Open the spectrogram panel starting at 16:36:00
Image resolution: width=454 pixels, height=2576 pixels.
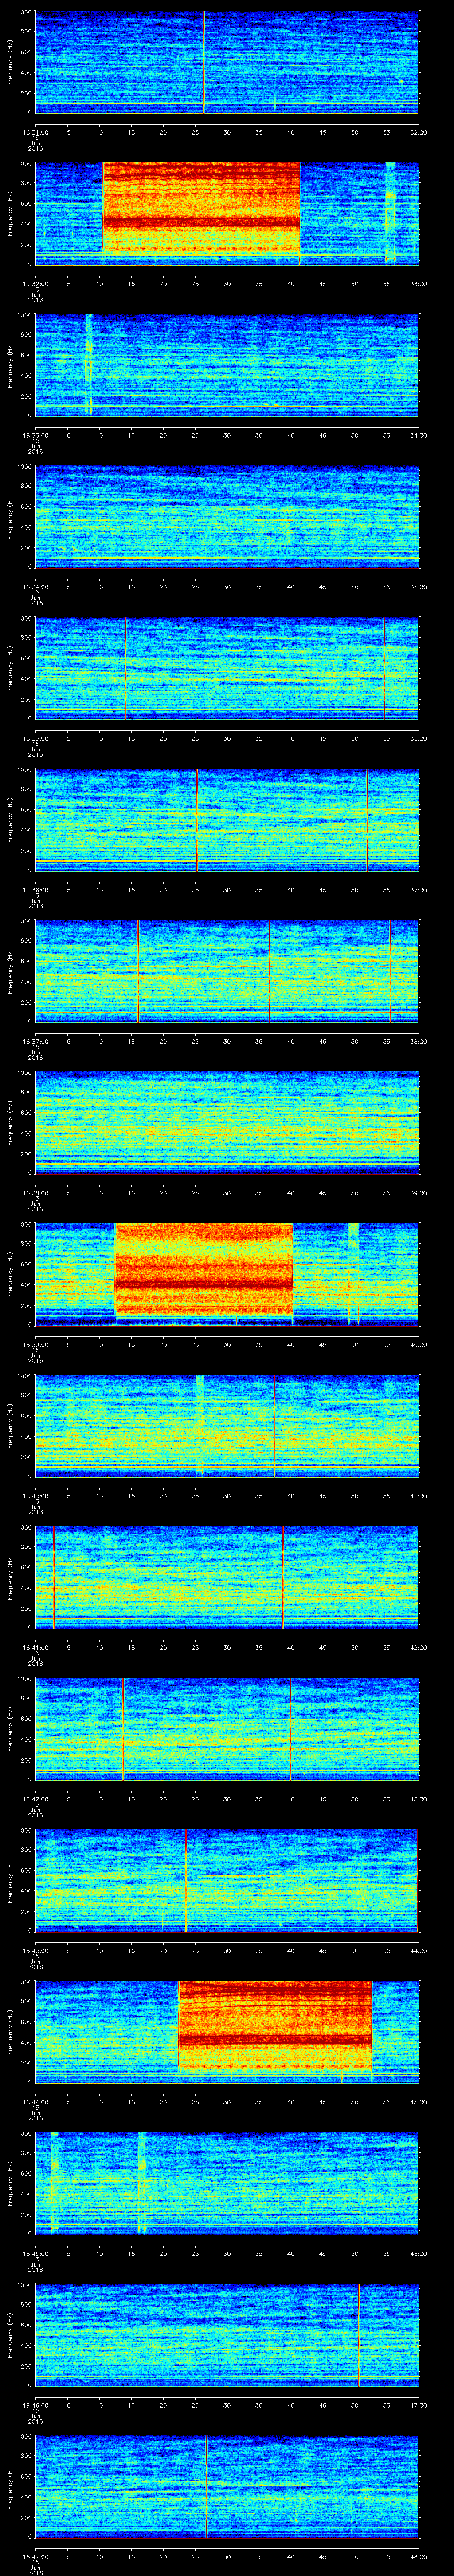click(x=227, y=820)
